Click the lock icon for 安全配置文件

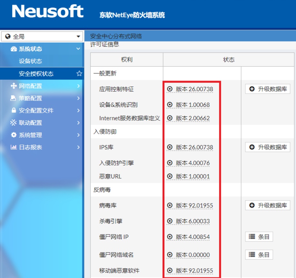(14, 110)
